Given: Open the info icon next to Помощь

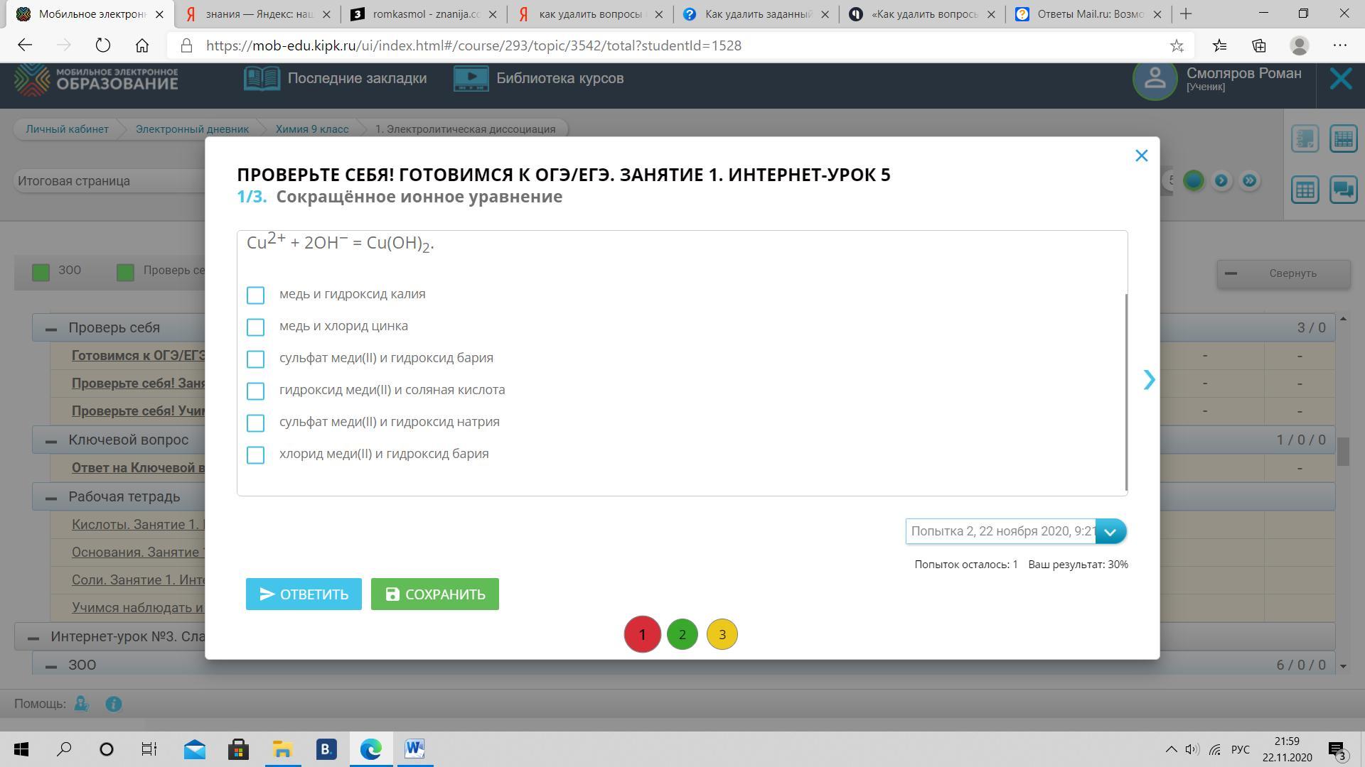Looking at the screenshot, I should click(114, 704).
